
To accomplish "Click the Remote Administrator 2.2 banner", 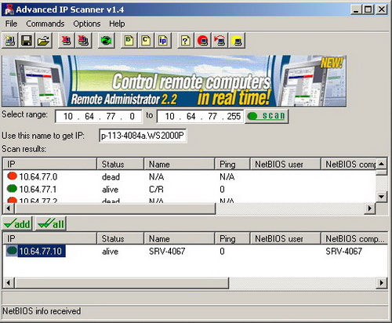I will [x=174, y=81].
